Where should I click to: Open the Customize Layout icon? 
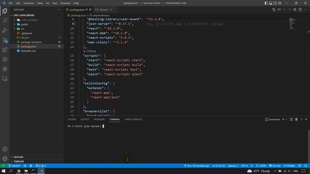[279, 3]
